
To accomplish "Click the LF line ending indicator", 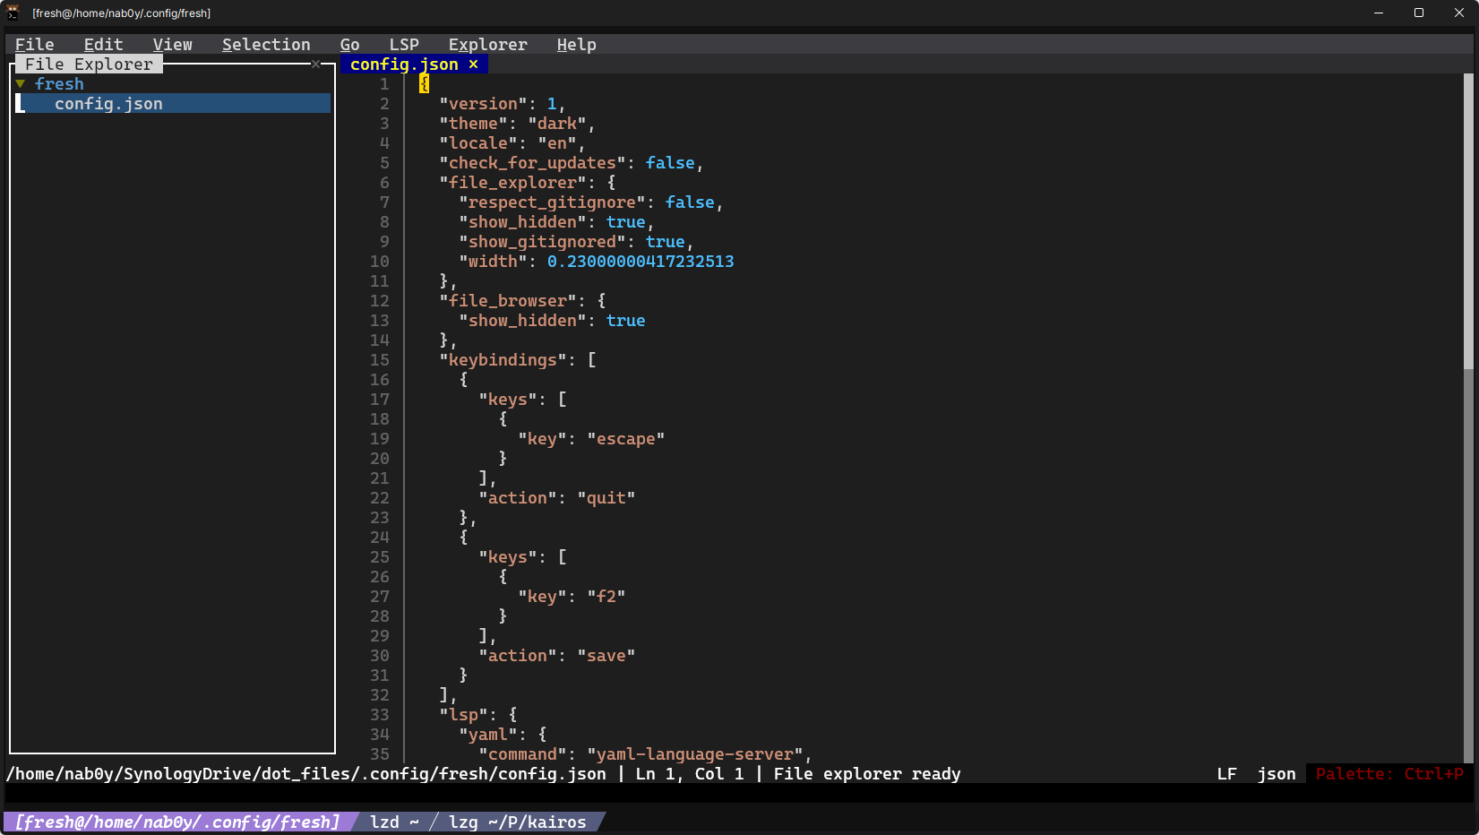I will click(x=1226, y=774).
